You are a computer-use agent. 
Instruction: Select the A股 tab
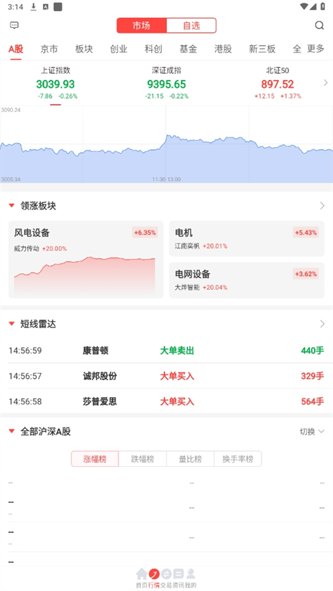tap(16, 49)
